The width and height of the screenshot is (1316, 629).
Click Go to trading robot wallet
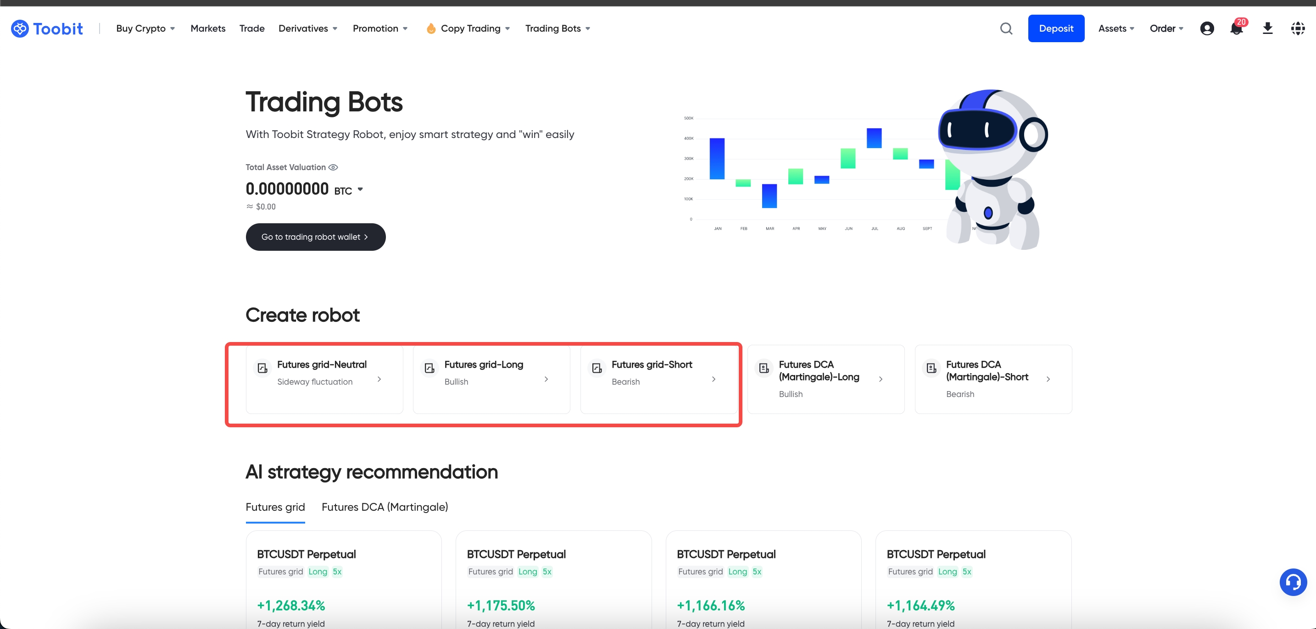click(x=315, y=237)
